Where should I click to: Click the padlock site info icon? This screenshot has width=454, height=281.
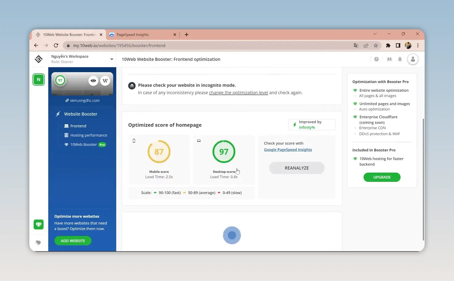coord(68,45)
